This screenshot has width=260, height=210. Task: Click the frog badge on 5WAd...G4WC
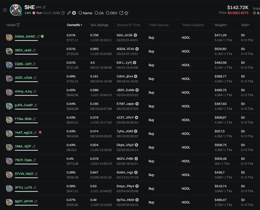tap(42, 36)
